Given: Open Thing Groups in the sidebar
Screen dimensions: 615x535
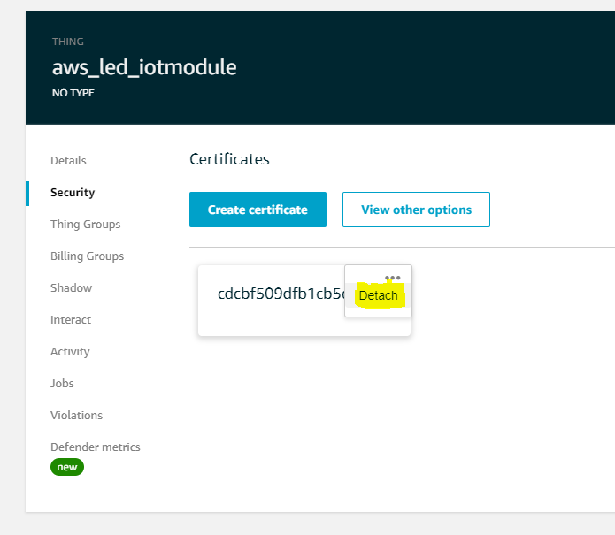Looking at the screenshot, I should [x=85, y=225].
